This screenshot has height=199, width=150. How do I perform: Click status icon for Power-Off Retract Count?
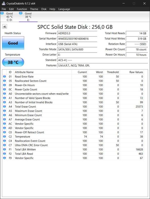point(5,132)
